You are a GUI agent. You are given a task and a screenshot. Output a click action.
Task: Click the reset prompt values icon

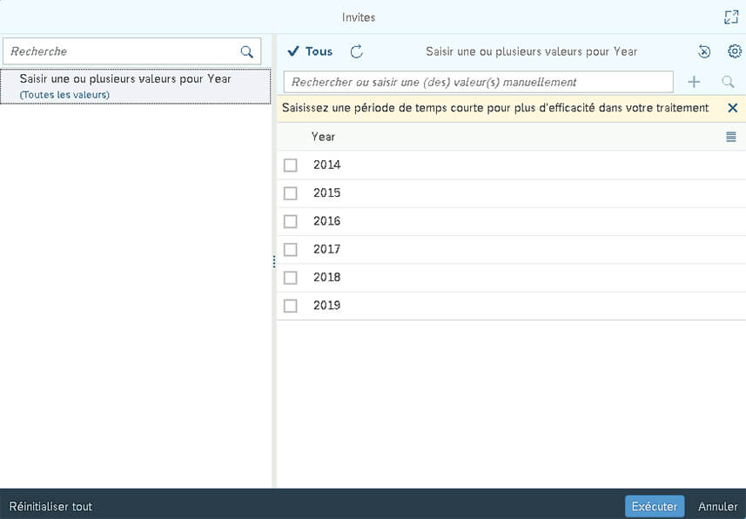click(x=703, y=51)
